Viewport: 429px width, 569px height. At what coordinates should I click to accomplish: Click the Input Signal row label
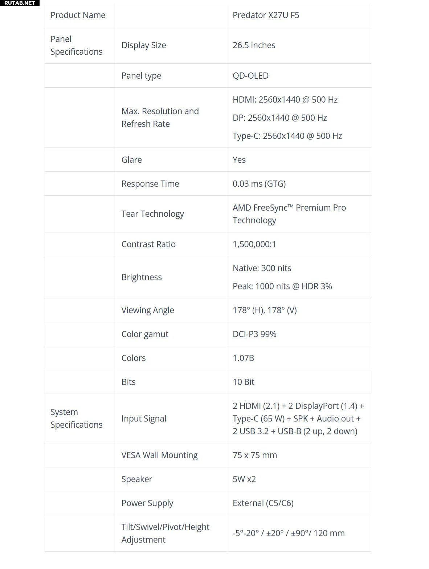pos(144,419)
